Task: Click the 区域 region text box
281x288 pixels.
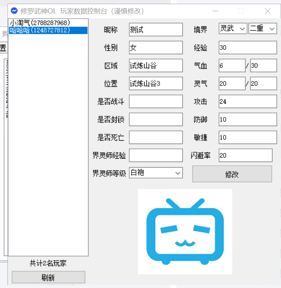Action: point(156,66)
